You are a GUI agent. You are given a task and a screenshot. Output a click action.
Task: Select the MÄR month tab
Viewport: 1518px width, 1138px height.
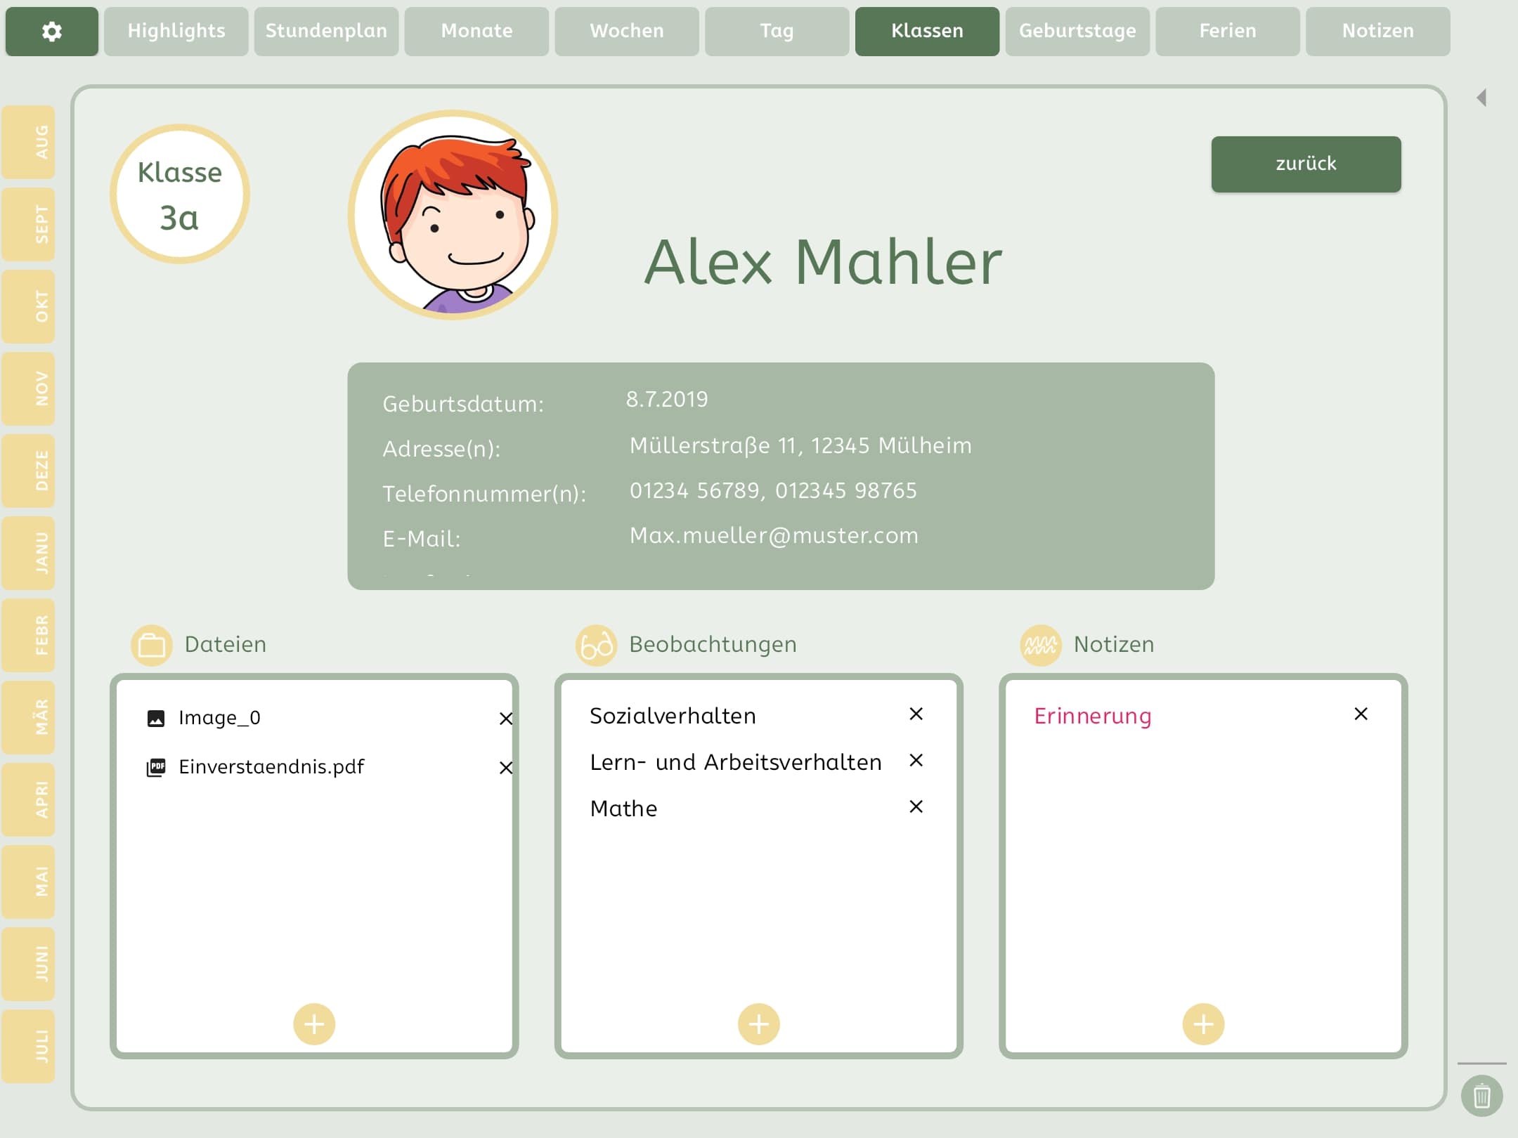(x=29, y=718)
